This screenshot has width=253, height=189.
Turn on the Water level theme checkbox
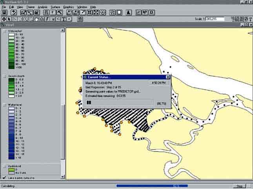(x=4, y=105)
